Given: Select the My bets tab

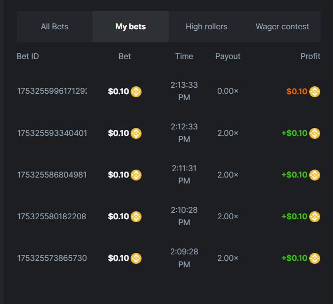Looking at the screenshot, I should click(x=131, y=27).
